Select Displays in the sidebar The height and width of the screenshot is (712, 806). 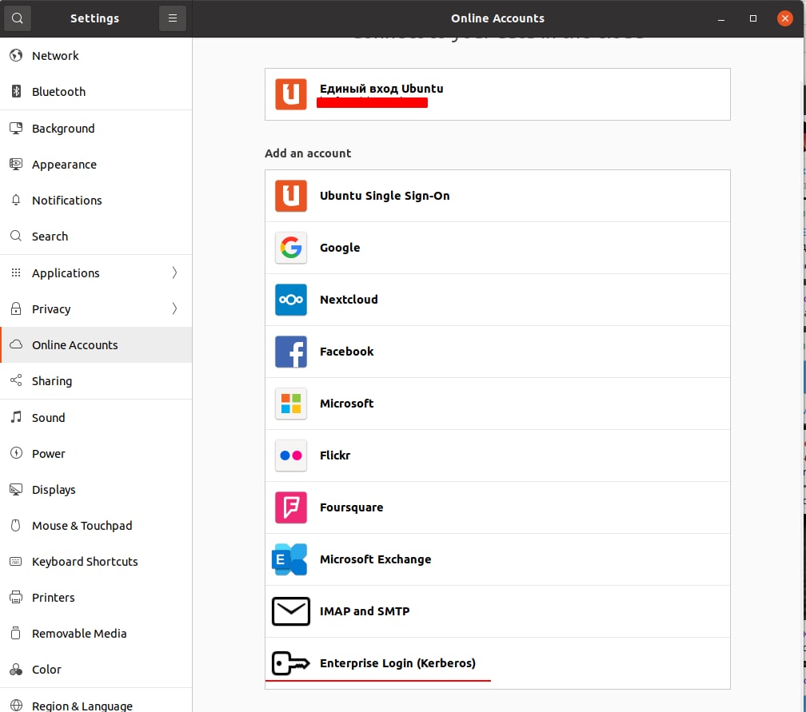coord(96,489)
